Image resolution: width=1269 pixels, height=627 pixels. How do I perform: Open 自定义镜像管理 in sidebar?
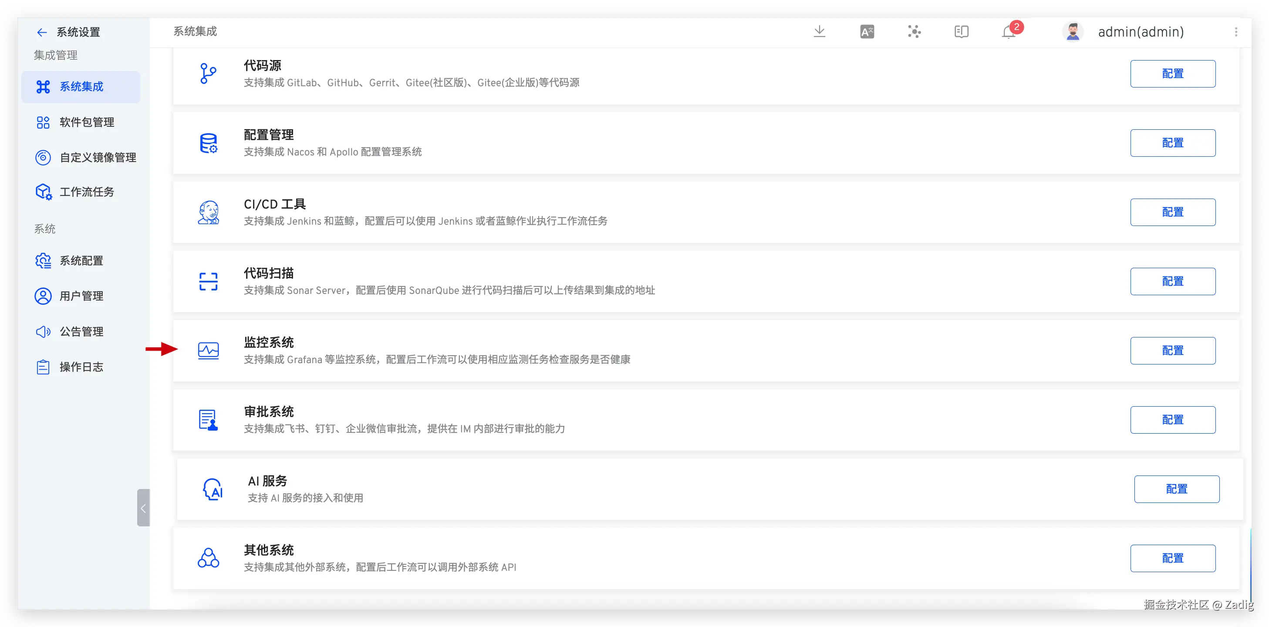tap(98, 158)
